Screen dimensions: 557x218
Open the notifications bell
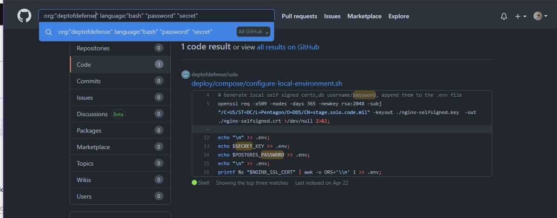pyautogui.click(x=504, y=16)
